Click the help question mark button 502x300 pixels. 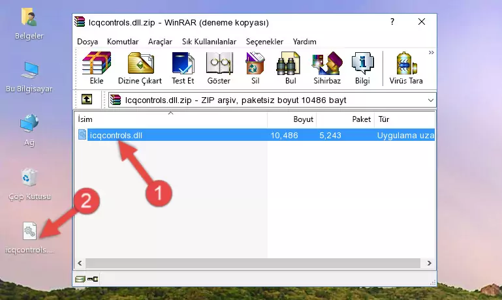click(392, 22)
